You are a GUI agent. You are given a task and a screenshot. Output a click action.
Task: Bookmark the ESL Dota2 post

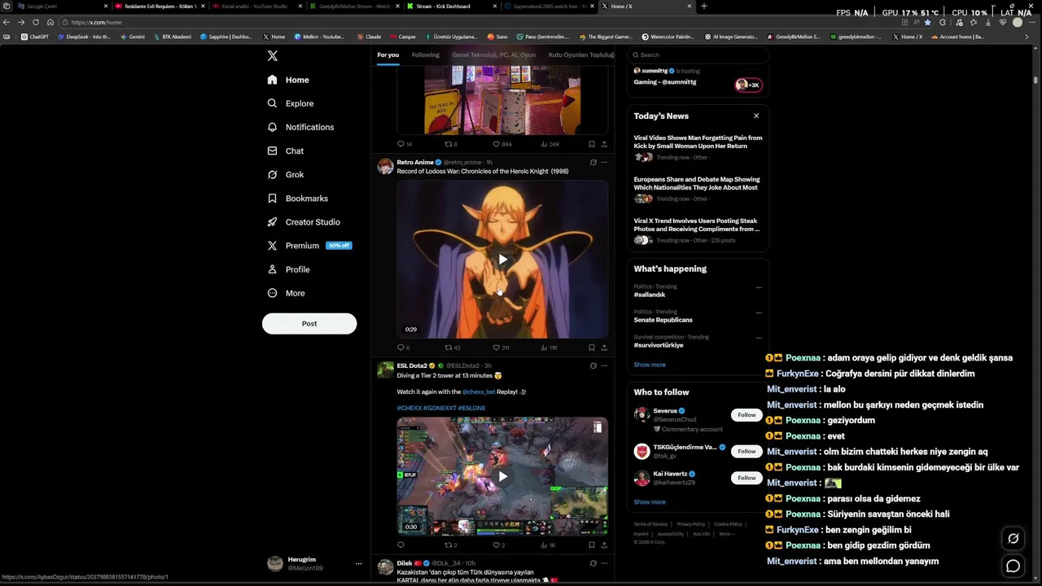coord(592,545)
